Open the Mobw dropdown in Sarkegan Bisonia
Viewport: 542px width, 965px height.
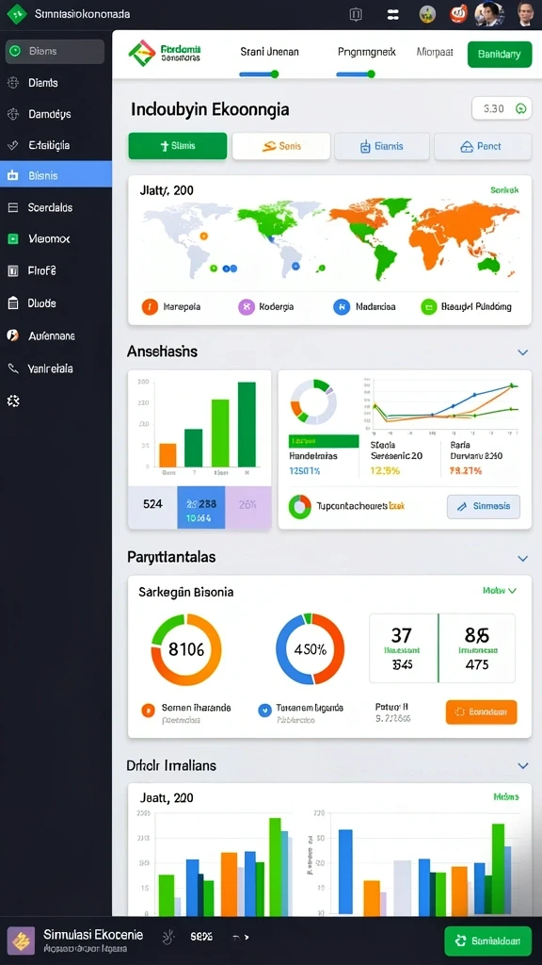(x=499, y=590)
